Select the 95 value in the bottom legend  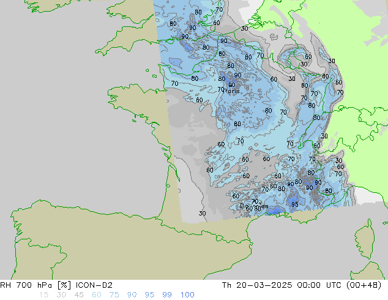click(149, 295)
